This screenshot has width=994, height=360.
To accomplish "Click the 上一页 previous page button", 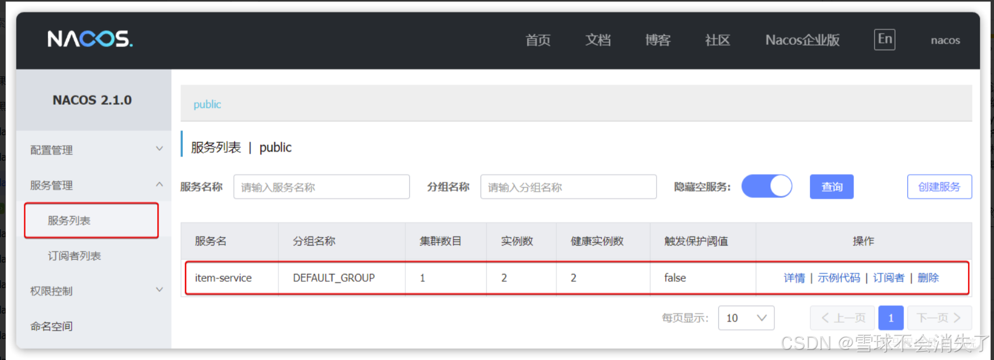I will [842, 318].
